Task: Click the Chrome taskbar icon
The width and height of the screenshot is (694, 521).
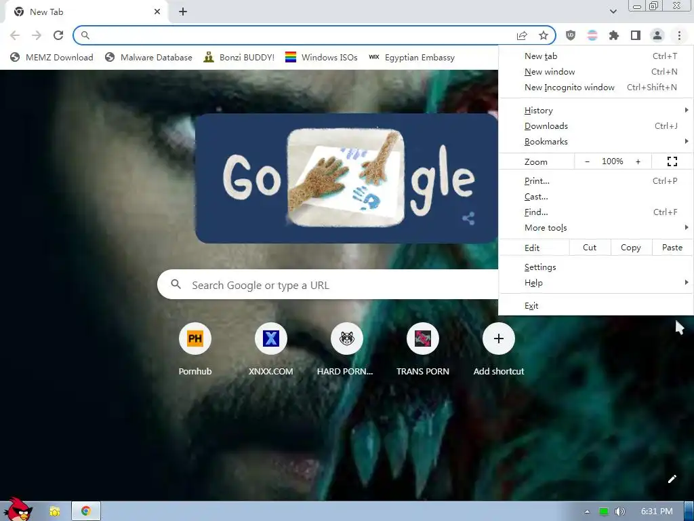Action: coord(86,512)
